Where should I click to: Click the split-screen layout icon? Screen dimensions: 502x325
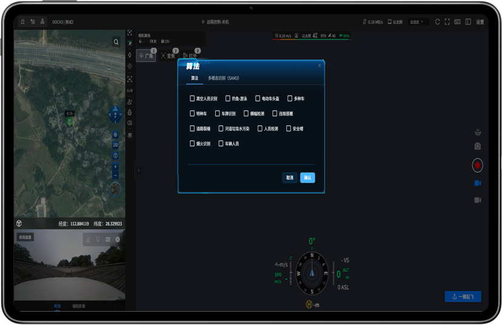pyautogui.click(x=468, y=22)
